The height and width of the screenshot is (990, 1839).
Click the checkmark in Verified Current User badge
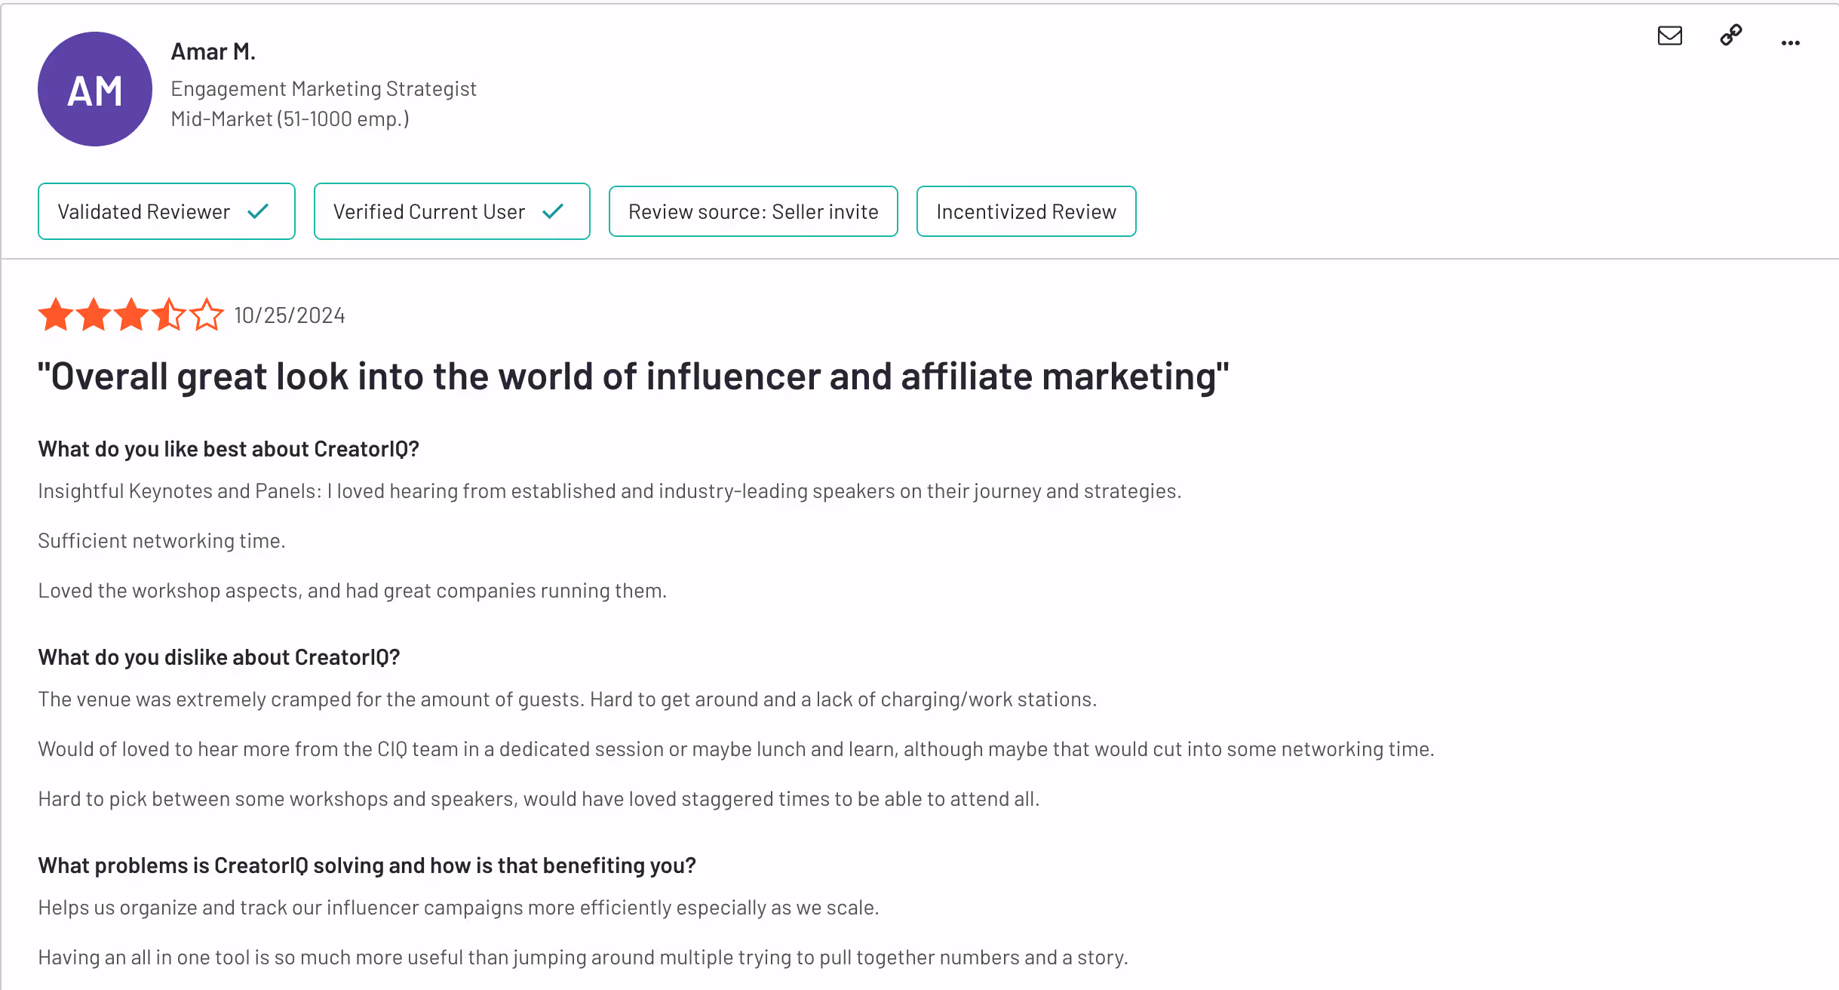[x=553, y=211]
